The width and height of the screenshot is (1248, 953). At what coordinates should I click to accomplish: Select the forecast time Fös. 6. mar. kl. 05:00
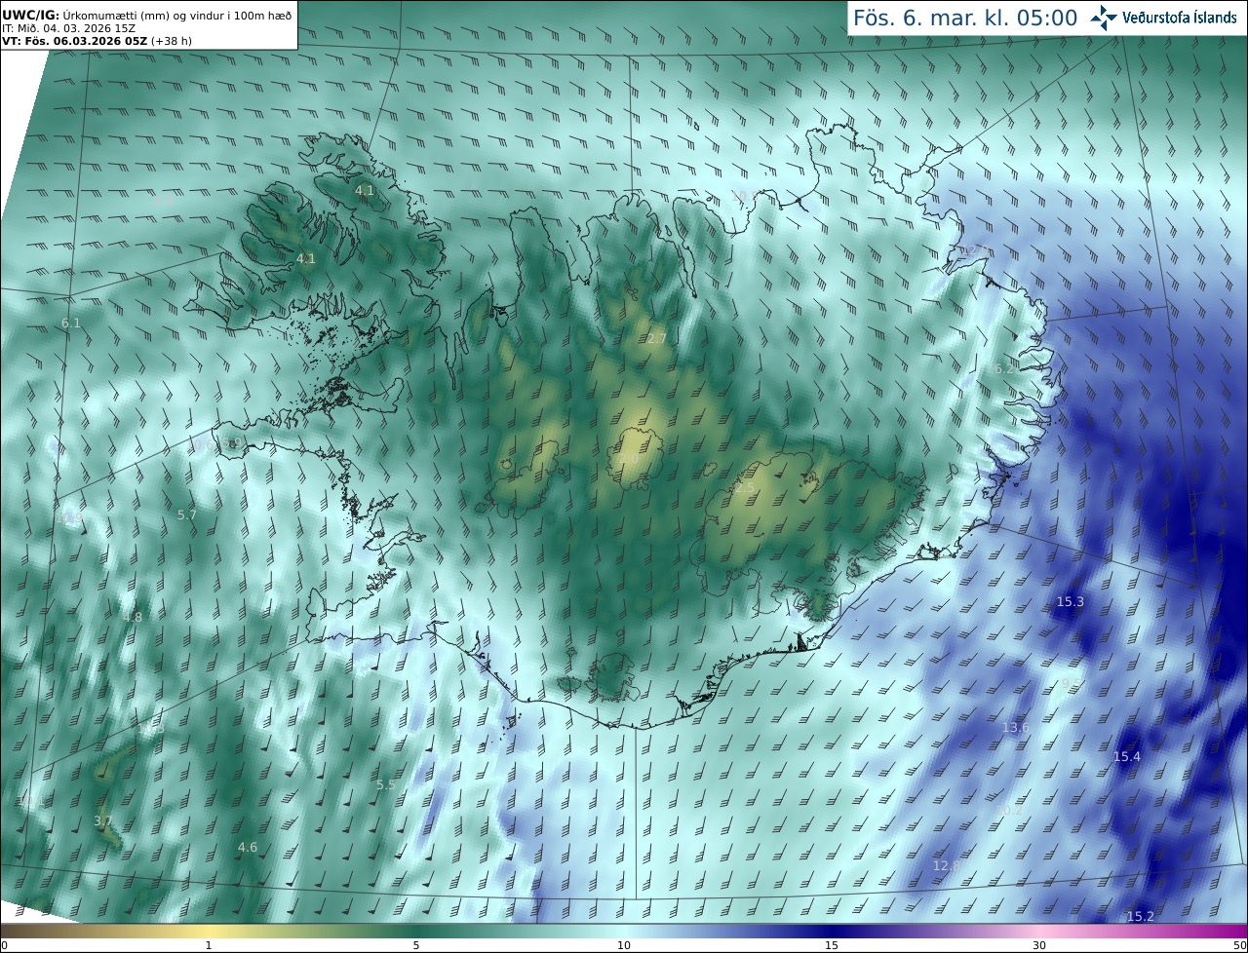pyautogui.click(x=965, y=18)
